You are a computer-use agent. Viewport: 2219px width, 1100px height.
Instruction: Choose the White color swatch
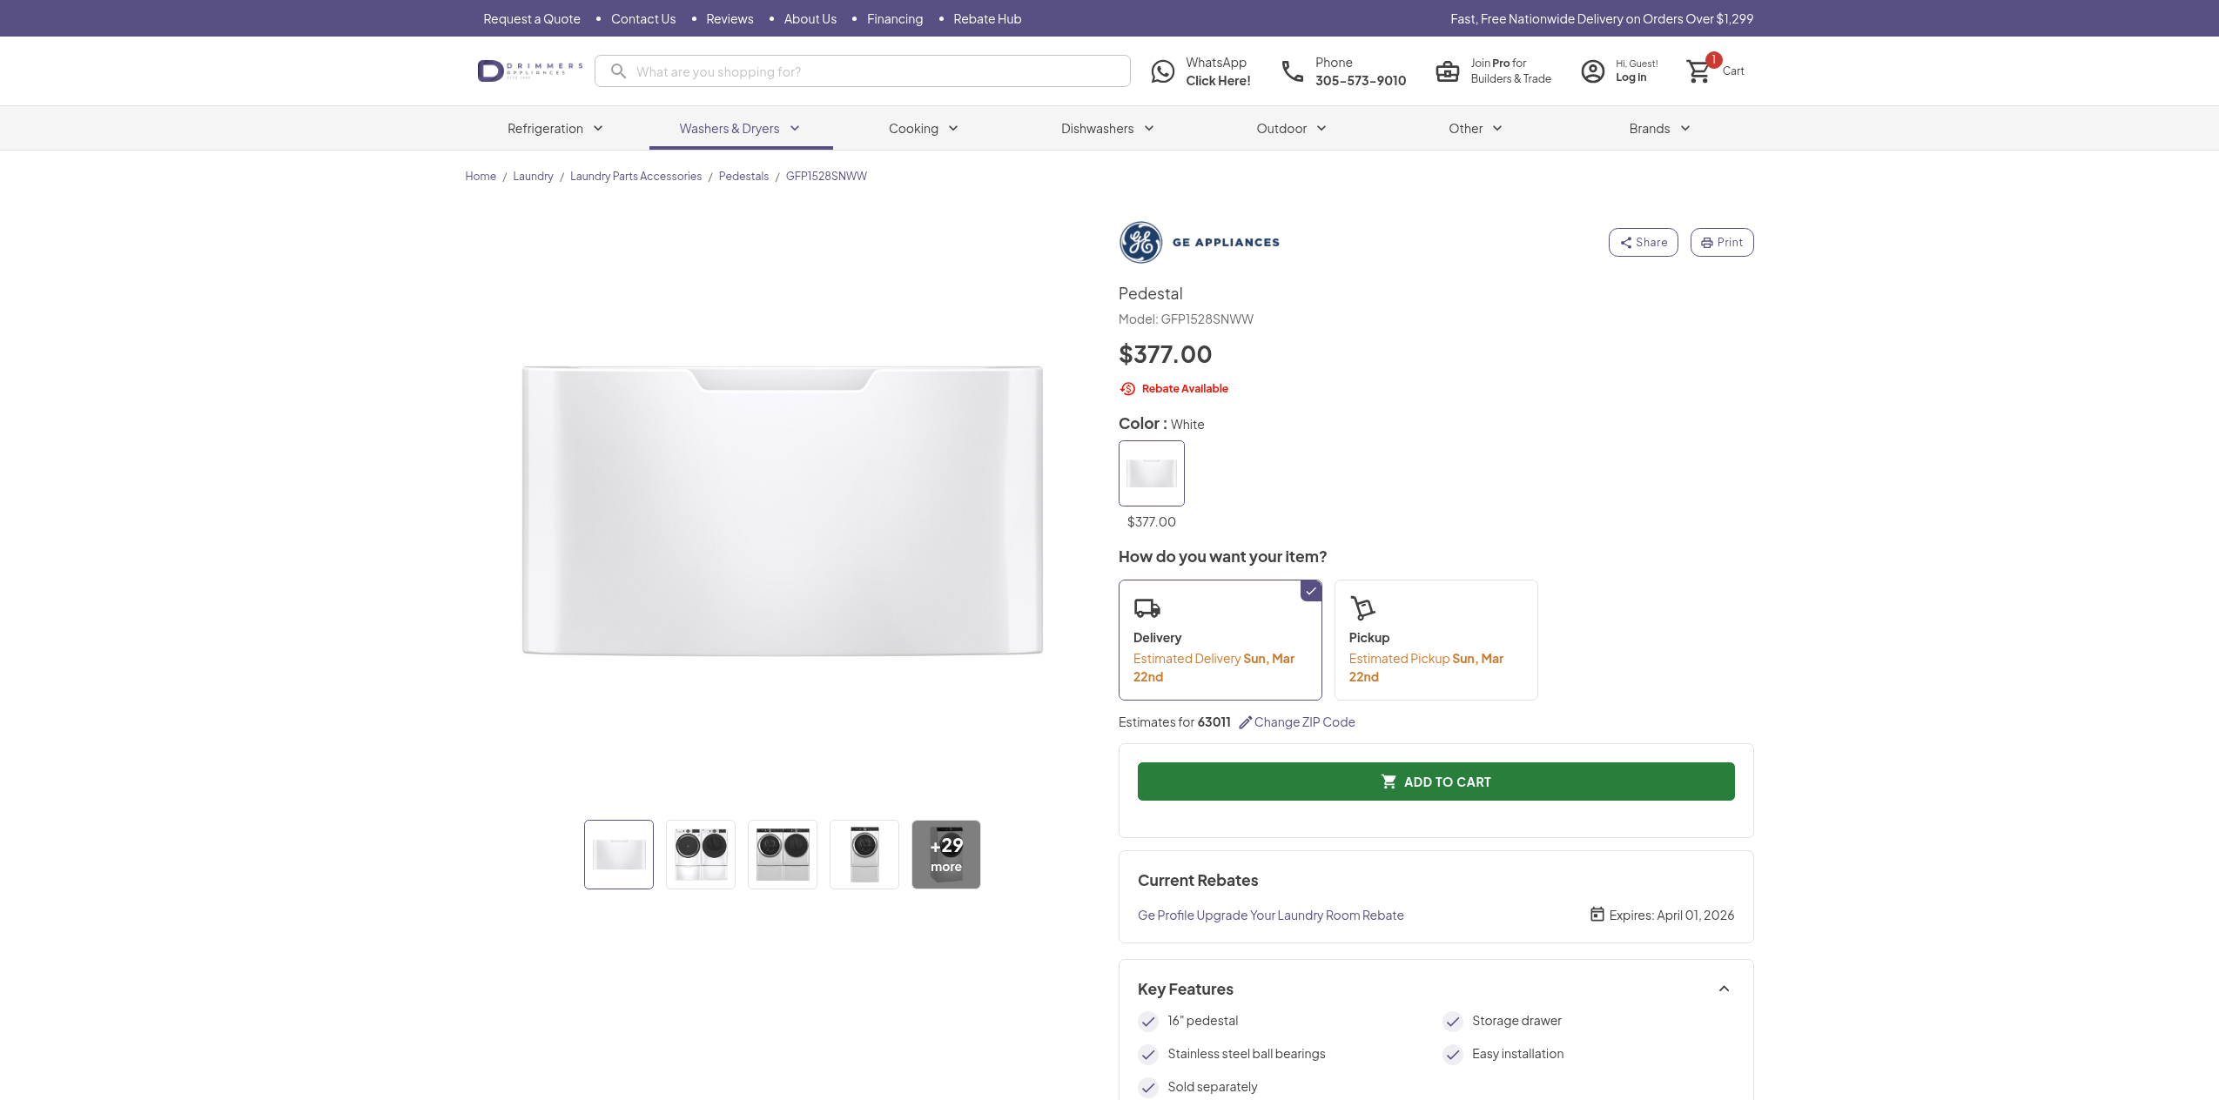tap(1151, 473)
